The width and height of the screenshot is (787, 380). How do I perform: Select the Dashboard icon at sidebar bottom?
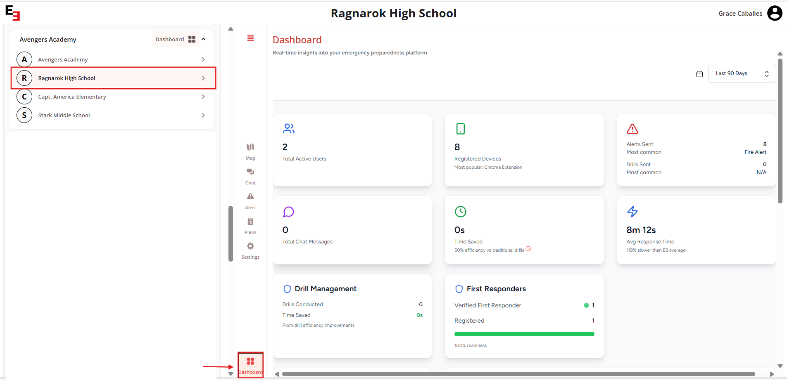(x=250, y=365)
